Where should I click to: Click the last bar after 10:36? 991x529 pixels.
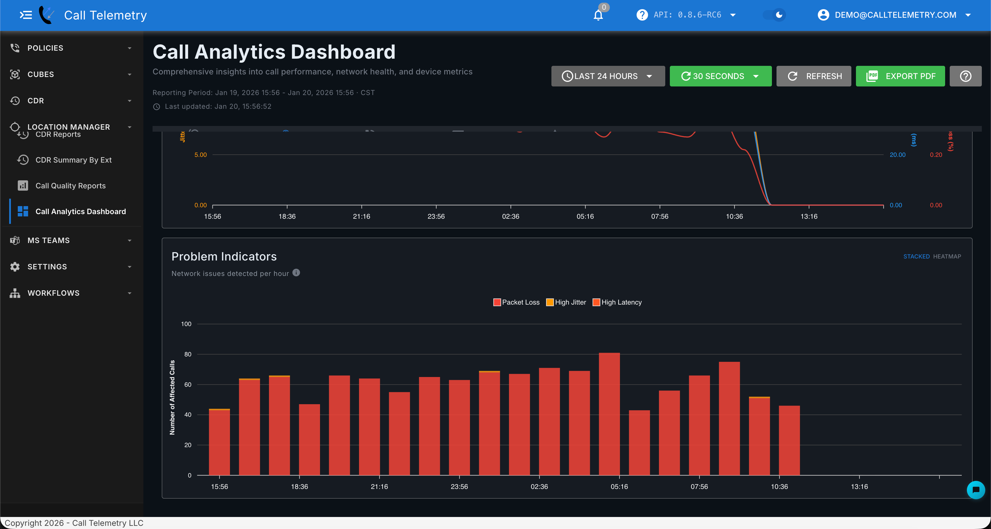789,440
